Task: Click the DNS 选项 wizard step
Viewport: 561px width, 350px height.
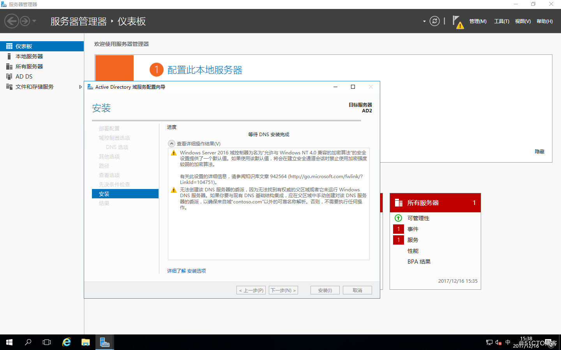Action: 117,147
